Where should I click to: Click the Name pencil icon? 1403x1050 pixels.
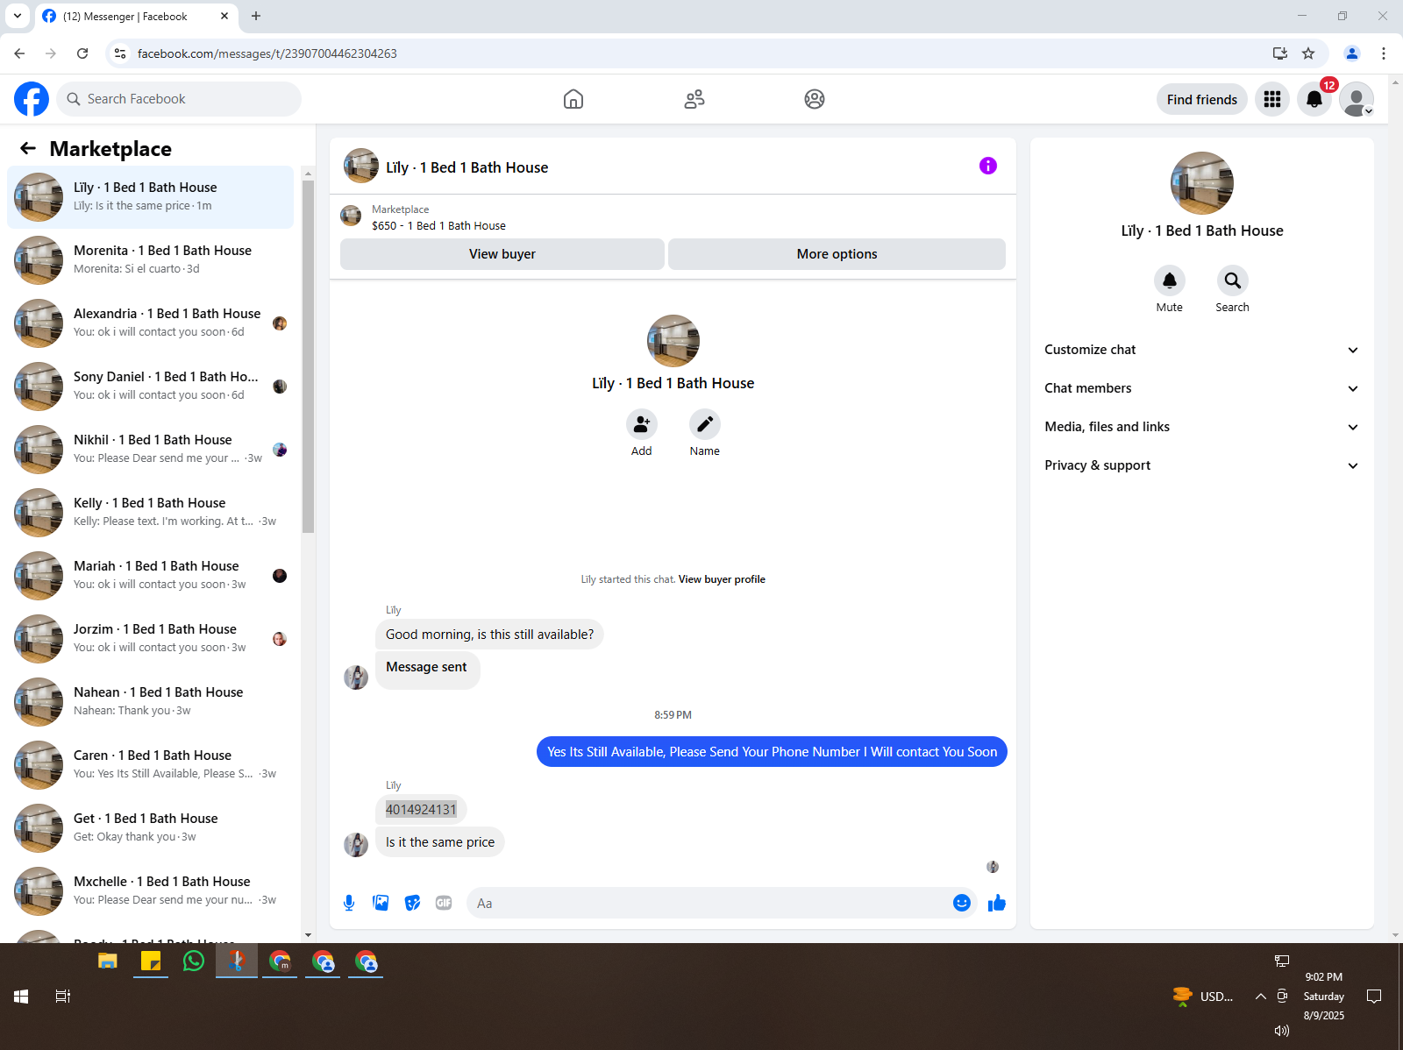click(705, 424)
